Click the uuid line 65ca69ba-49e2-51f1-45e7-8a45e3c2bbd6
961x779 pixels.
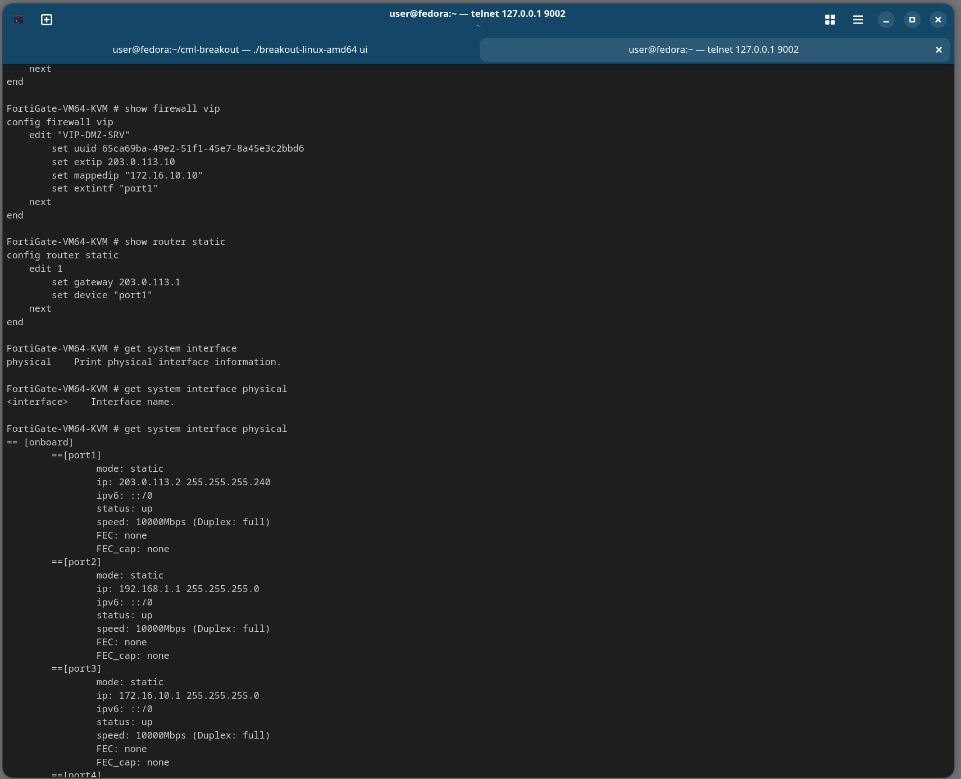178,148
